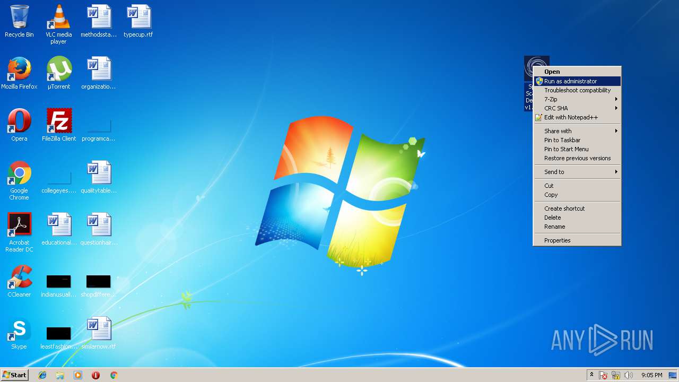
Task: Open the network tray icon
Action: (x=616, y=375)
